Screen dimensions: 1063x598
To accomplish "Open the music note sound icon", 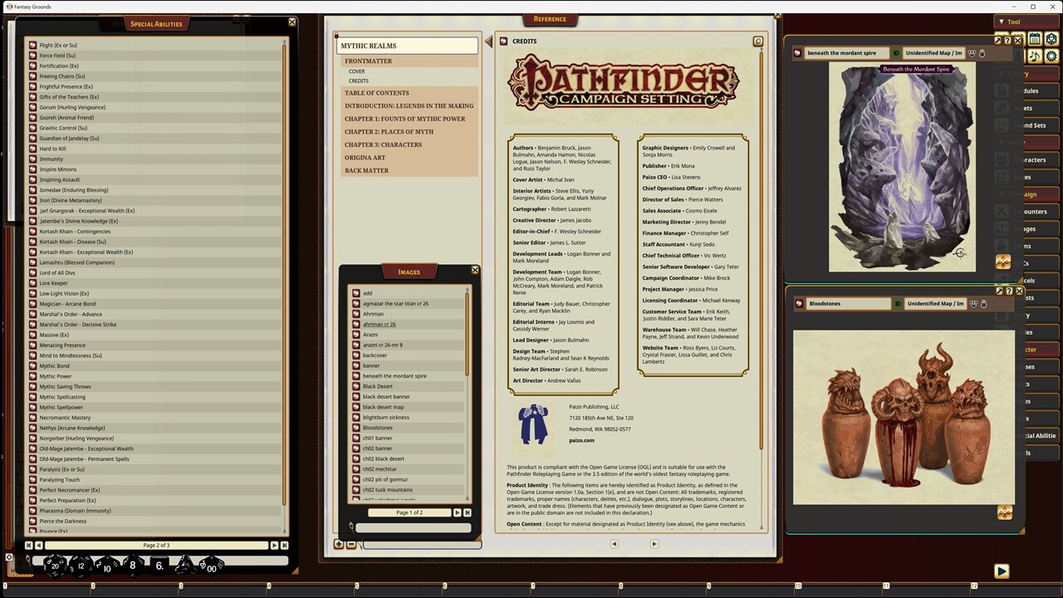I will point(1035,56).
